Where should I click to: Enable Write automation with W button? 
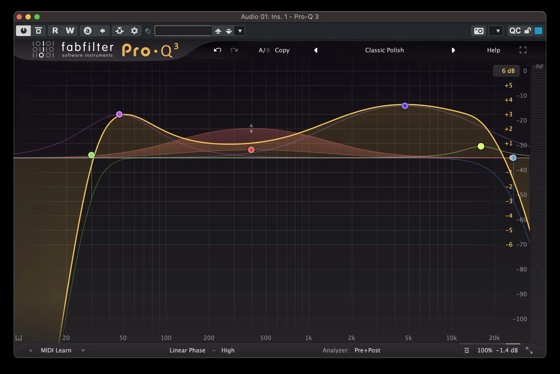70,31
